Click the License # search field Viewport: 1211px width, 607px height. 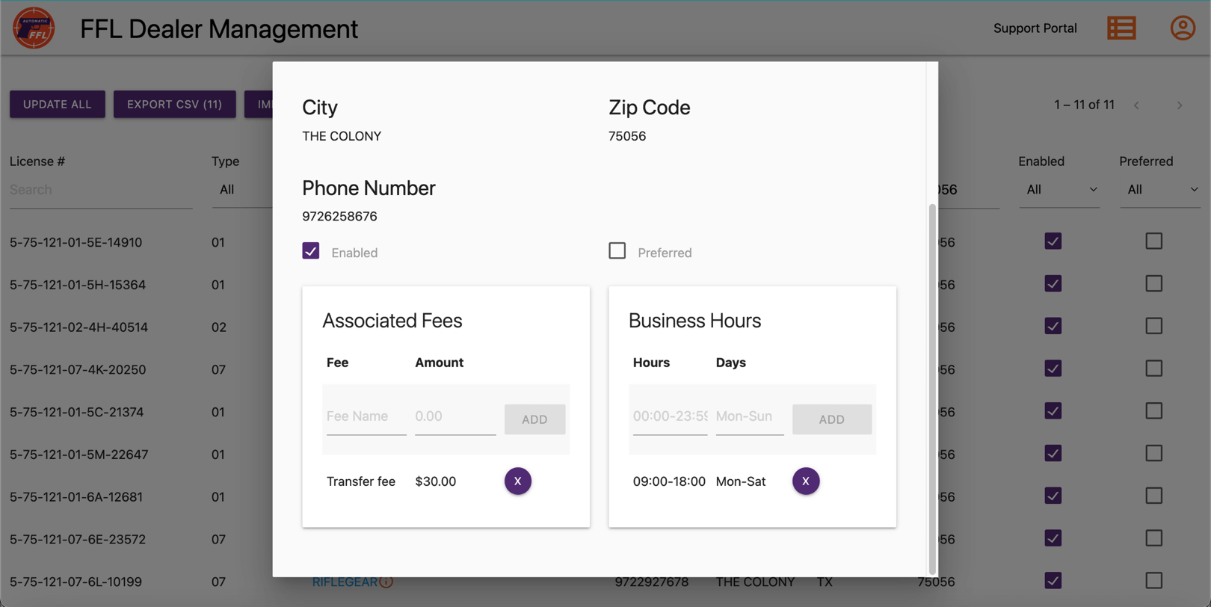(x=100, y=190)
